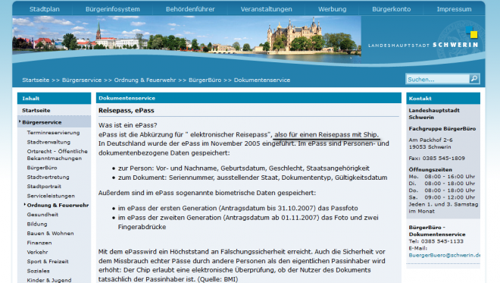500x283 pixels.
Task: Choose Bauen & Wohnen in the sidebar
Action: coord(51,233)
